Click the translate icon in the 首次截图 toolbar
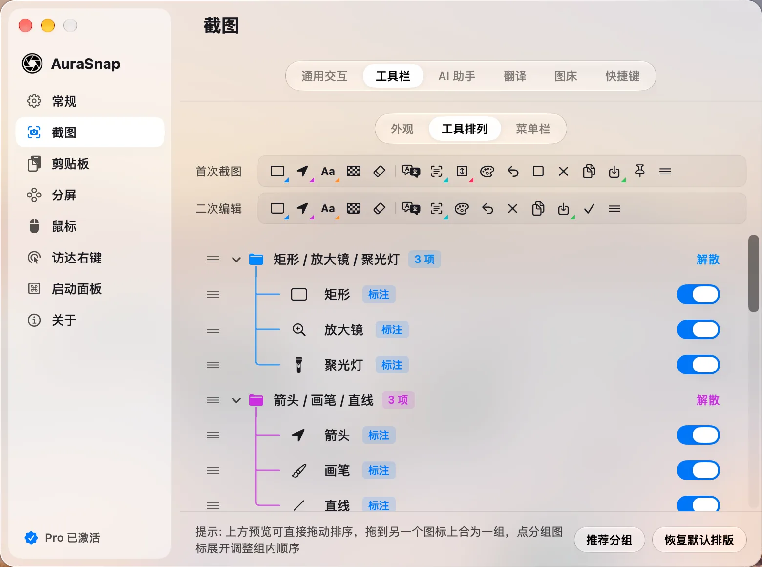Viewport: 762px width, 567px height. tap(411, 171)
